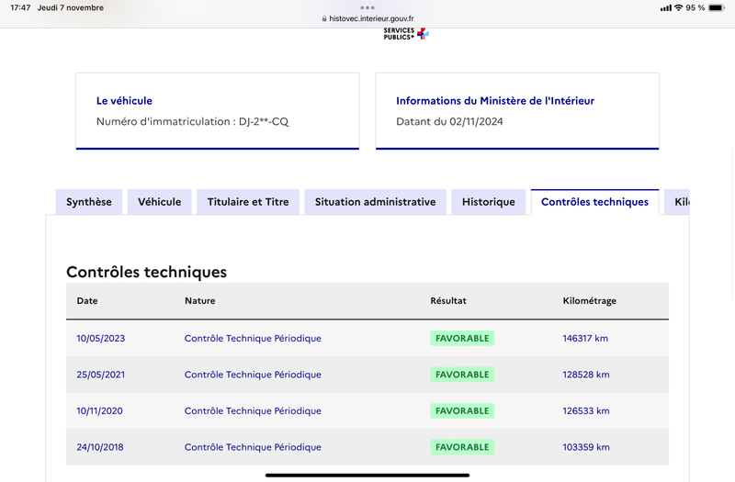
Task: Tap the three-dot multitasking button
Action: [367, 7]
